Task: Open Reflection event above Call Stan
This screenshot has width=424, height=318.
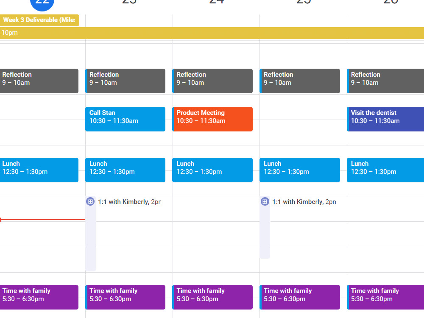Action: pyautogui.click(x=125, y=81)
